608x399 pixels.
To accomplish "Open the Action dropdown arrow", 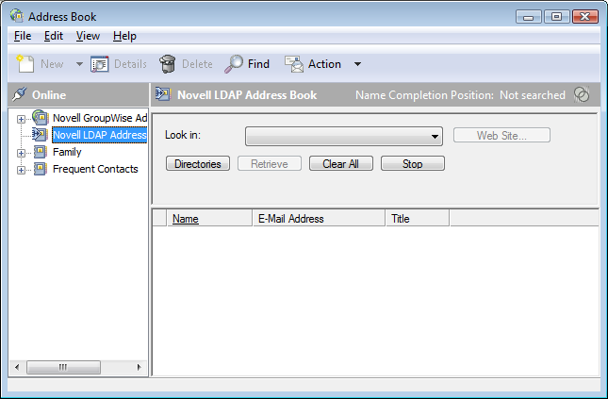I will 357,64.
